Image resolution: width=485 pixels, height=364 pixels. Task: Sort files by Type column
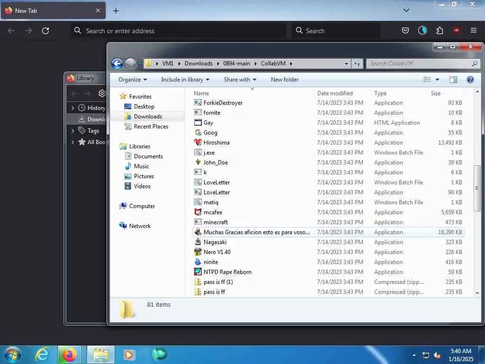click(380, 93)
